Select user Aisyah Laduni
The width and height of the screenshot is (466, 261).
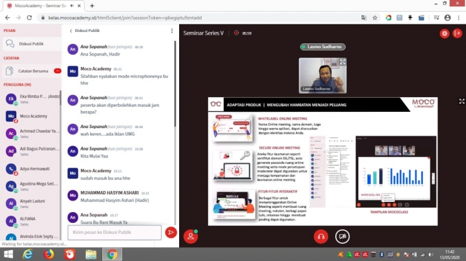click(31, 204)
